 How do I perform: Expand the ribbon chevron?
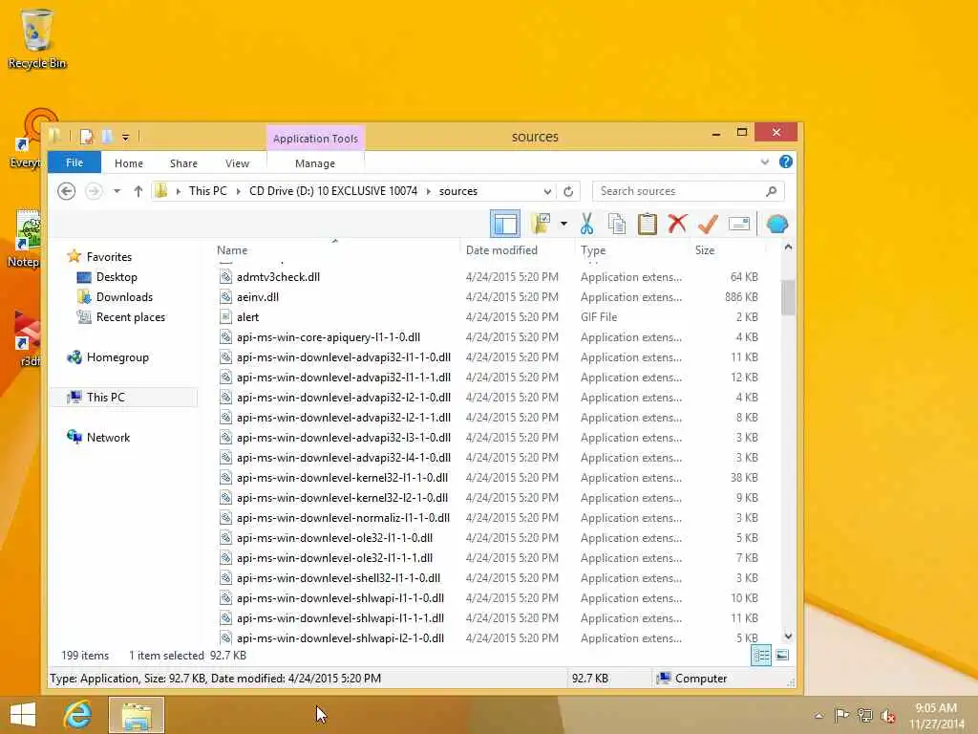(x=765, y=162)
